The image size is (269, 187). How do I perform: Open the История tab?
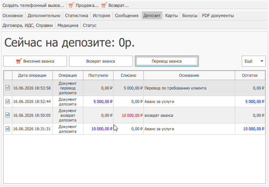tap(102, 16)
